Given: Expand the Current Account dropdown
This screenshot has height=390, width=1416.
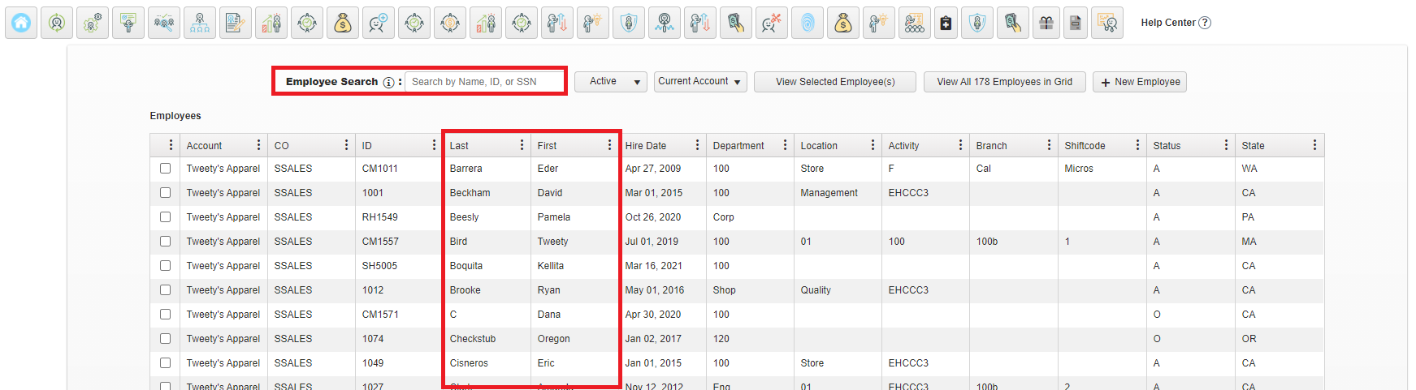Looking at the screenshot, I should click(700, 82).
